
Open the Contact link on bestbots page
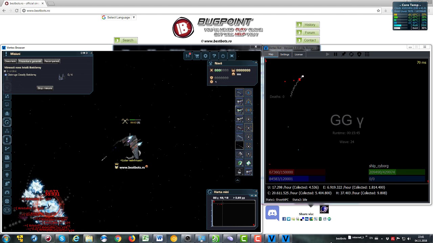click(x=308, y=40)
